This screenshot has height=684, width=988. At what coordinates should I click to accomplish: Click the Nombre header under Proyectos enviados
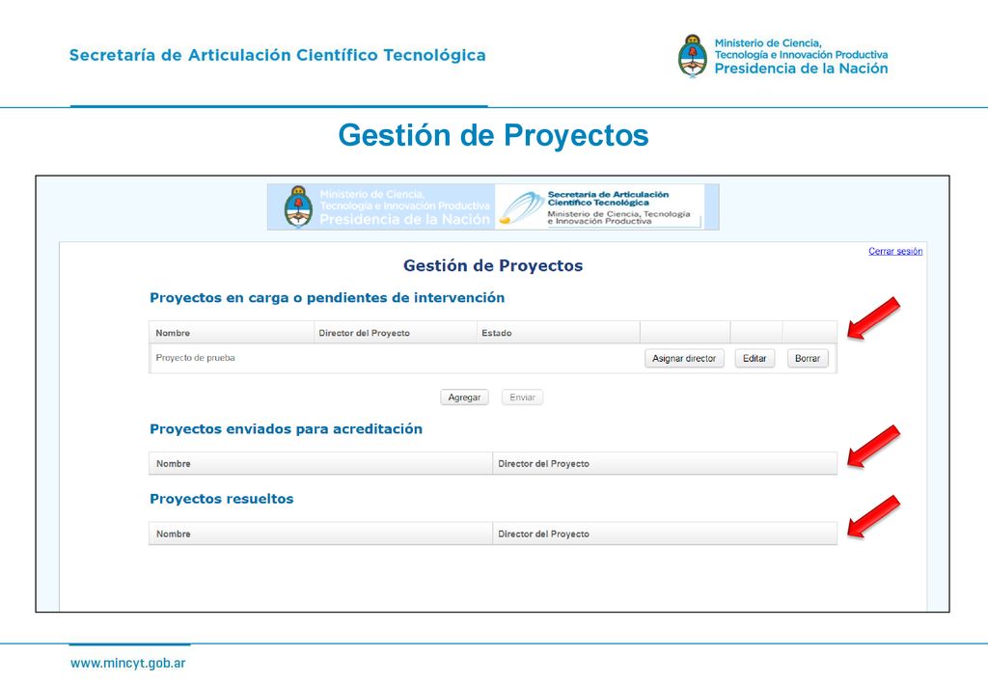(x=320, y=464)
